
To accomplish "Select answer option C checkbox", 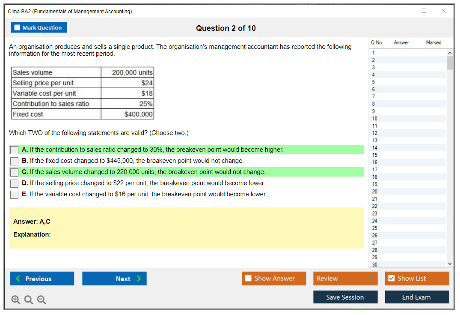I will (15, 172).
